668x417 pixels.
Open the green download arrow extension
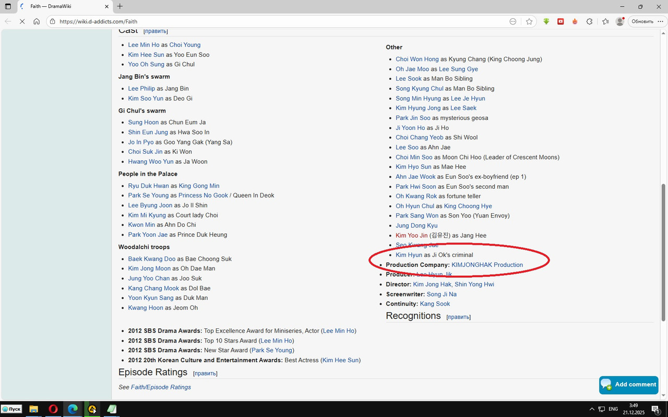click(x=546, y=21)
